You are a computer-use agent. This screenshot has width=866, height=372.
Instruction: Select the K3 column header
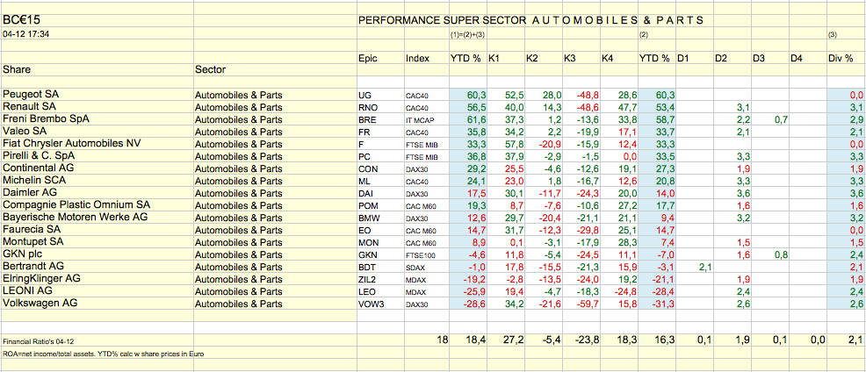tap(581, 58)
